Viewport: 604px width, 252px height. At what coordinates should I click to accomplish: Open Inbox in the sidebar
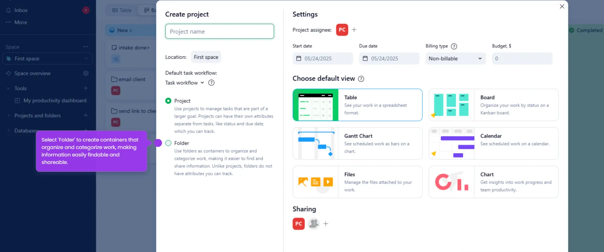point(21,10)
